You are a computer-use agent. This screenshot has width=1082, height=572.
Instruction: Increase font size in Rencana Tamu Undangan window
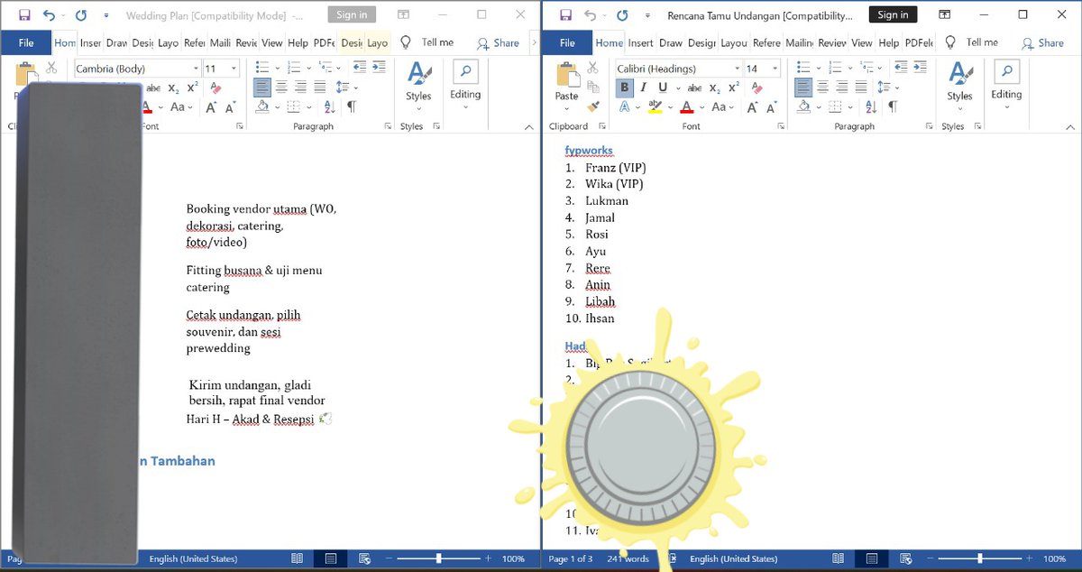point(751,106)
